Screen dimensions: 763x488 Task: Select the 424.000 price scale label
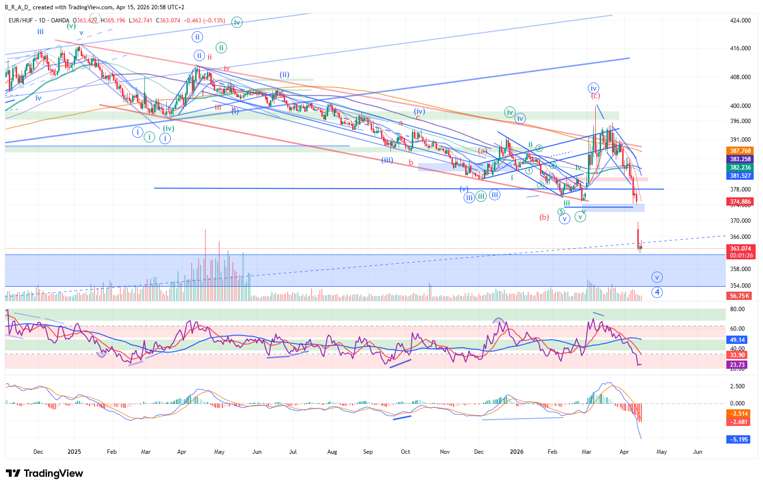pyautogui.click(x=740, y=21)
